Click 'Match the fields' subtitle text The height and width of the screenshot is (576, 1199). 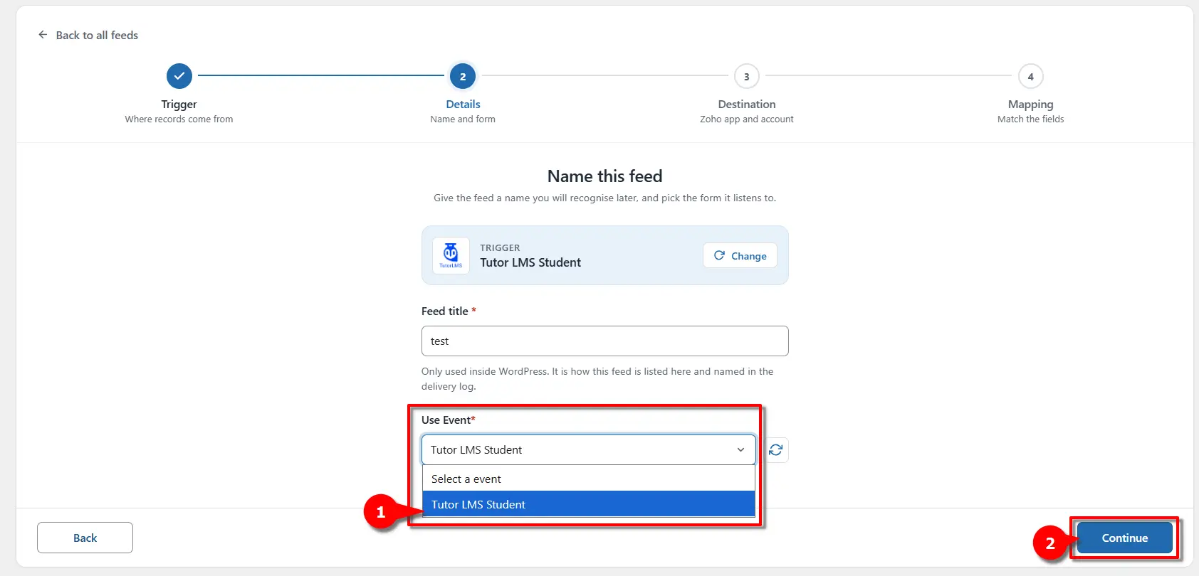coord(1030,119)
